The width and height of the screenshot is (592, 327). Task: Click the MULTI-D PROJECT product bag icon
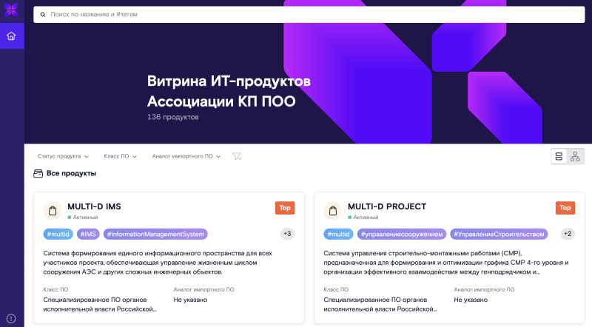pyautogui.click(x=333, y=210)
